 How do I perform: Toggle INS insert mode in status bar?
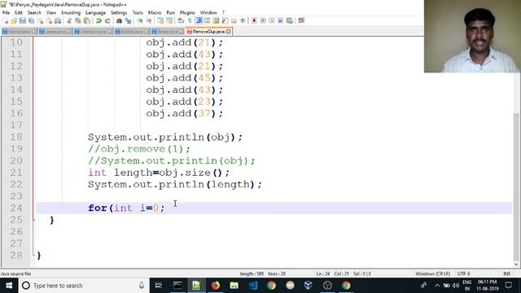pyautogui.click(x=506, y=273)
